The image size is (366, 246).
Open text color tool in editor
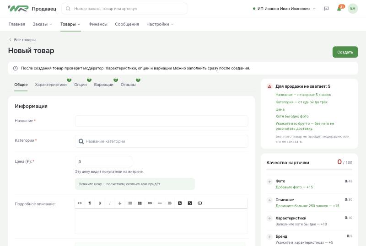click(x=180, y=203)
